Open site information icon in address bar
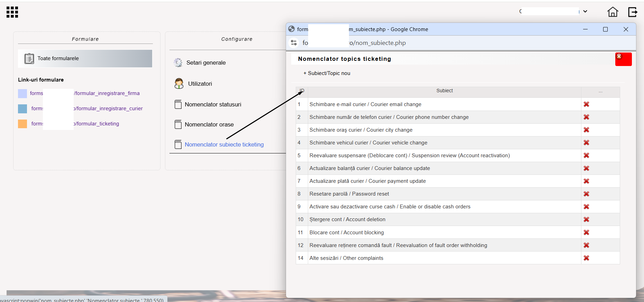The height and width of the screenshot is (302, 644). click(x=294, y=43)
